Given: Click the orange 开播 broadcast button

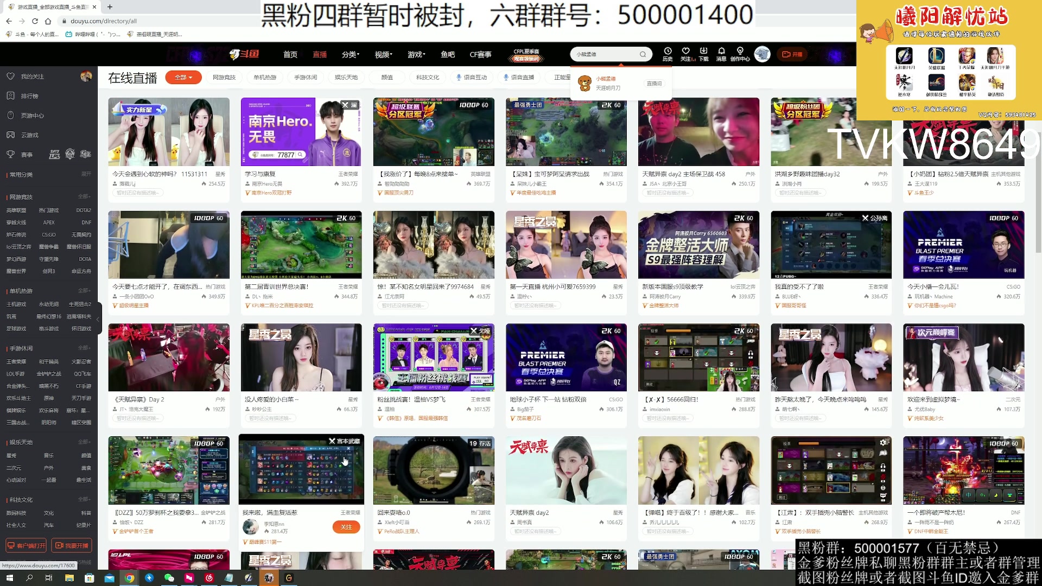Looking at the screenshot, I should pos(792,54).
